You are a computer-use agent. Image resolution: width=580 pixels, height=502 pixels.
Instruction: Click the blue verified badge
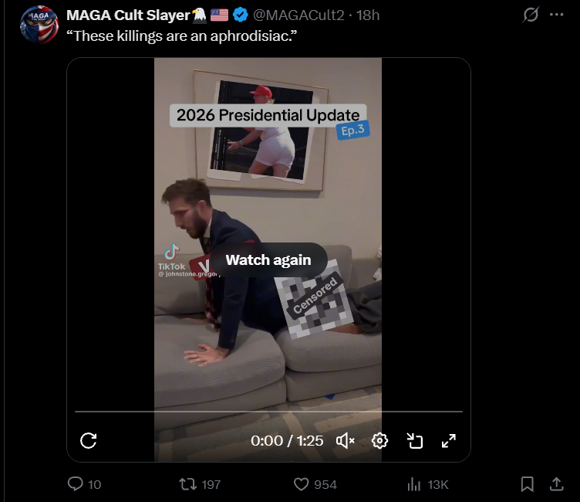coord(241,15)
